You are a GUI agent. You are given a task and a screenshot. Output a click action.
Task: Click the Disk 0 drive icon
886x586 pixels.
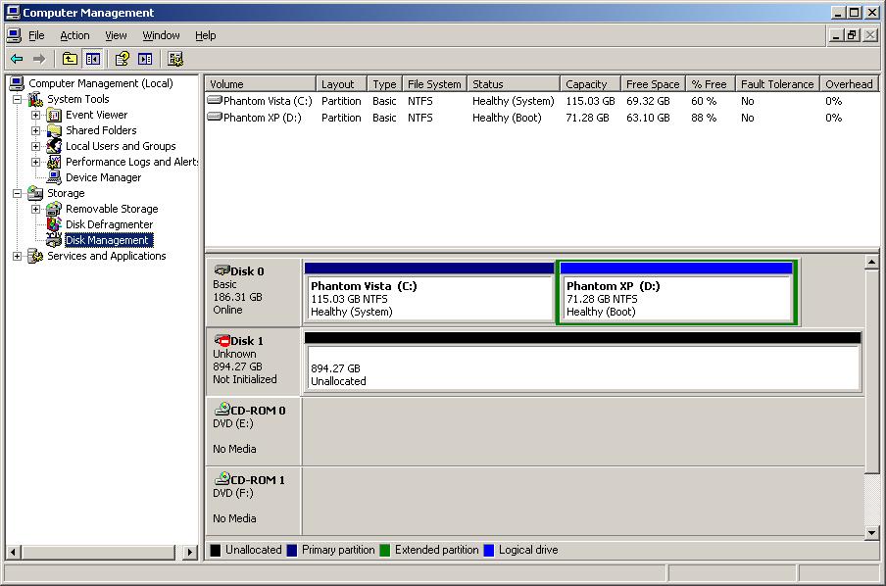pyautogui.click(x=222, y=270)
